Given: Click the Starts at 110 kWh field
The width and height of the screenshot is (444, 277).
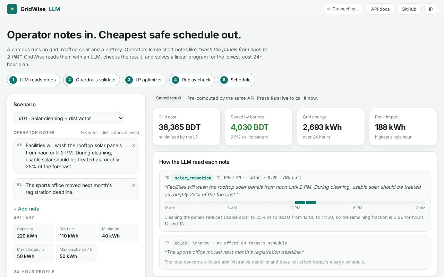Looking at the screenshot, I should click(x=76, y=233).
